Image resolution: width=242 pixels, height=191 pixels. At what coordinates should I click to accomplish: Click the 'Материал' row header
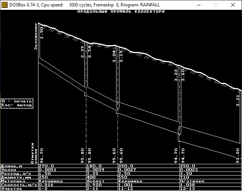click(x=13, y=181)
